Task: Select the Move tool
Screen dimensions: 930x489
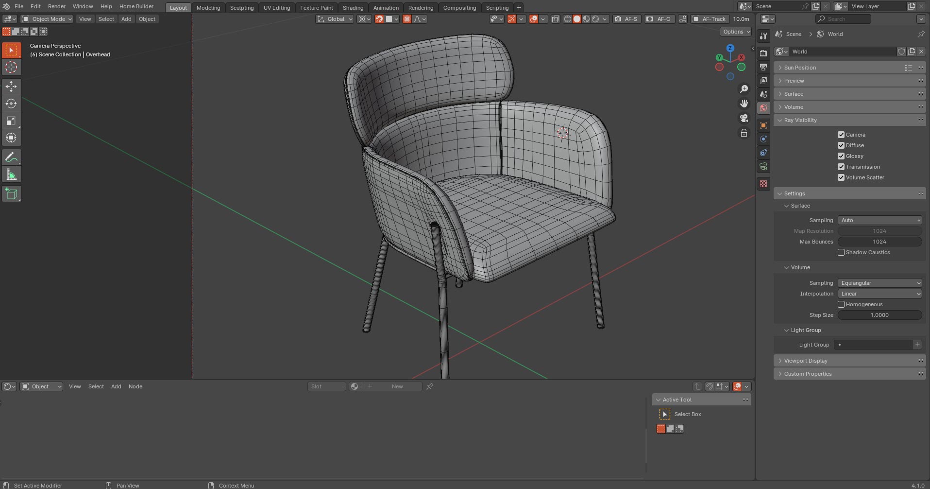Action: tap(11, 87)
